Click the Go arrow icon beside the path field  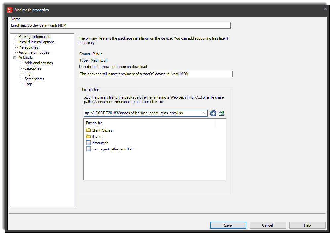click(x=213, y=113)
